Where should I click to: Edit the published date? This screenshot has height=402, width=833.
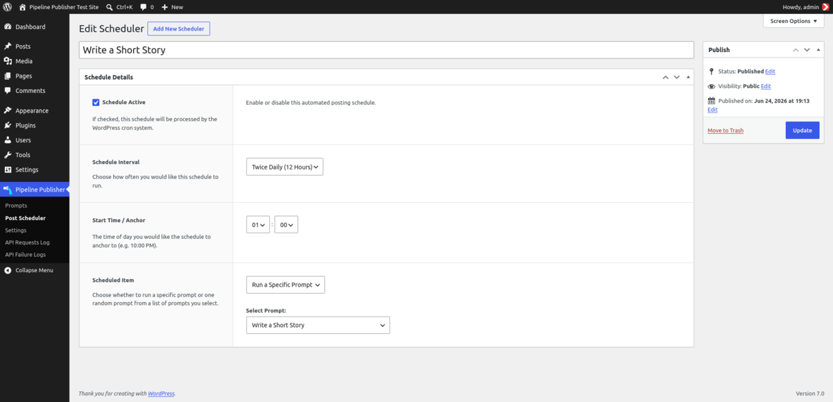[712, 110]
